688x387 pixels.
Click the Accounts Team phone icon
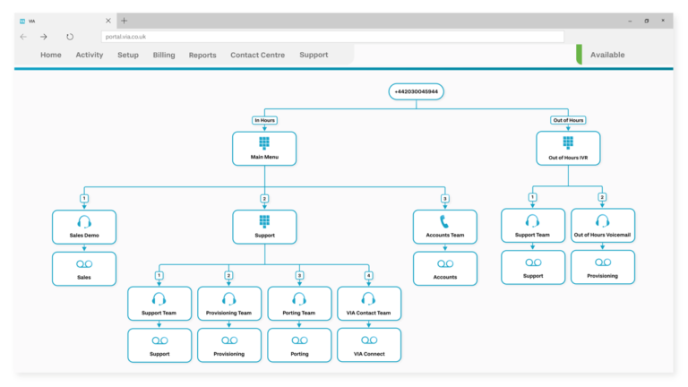coord(444,221)
